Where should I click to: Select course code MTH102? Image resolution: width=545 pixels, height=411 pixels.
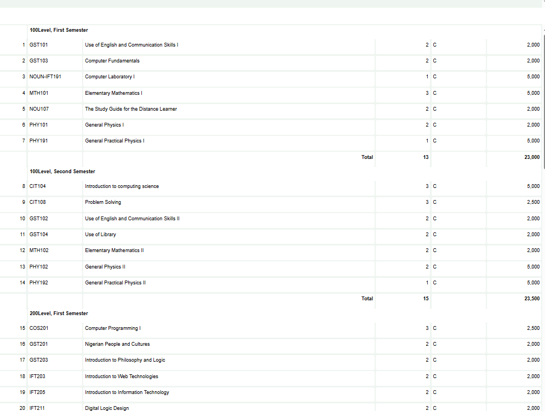tap(39, 250)
